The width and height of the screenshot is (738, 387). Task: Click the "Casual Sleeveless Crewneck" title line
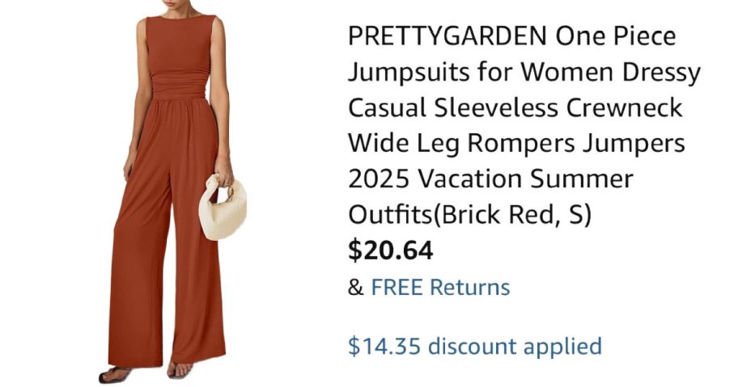tap(515, 107)
